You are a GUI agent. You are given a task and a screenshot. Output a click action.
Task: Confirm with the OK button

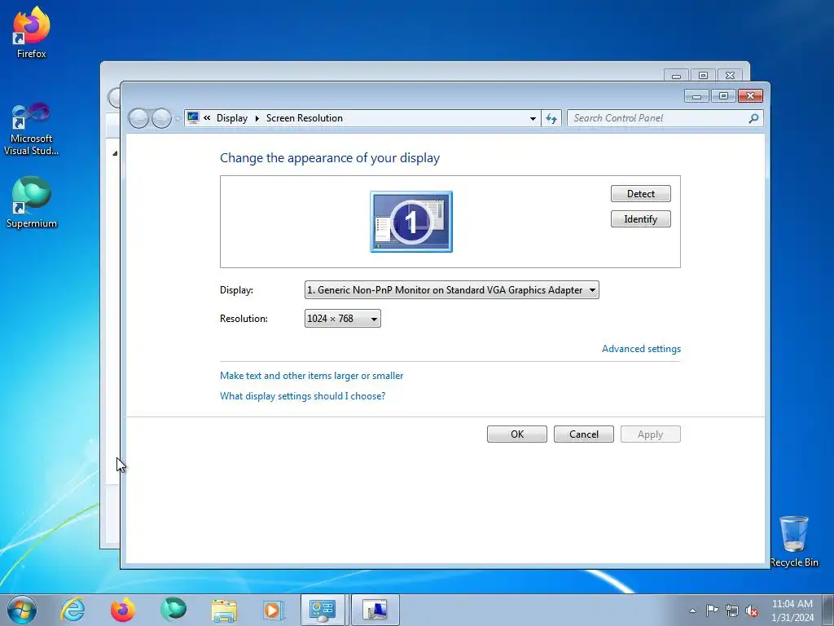click(x=517, y=434)
